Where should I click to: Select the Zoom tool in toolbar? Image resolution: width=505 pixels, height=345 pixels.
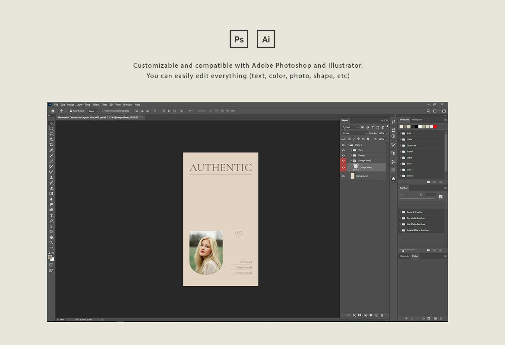pyautogui.click(x=51, y=242)
